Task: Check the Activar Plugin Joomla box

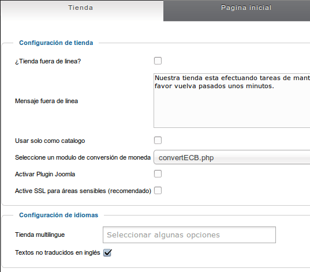Action: 158,174
